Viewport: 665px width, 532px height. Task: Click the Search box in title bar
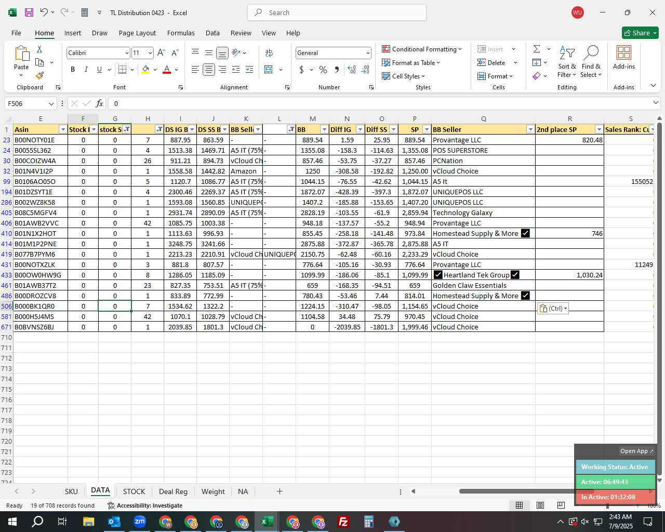337,12
